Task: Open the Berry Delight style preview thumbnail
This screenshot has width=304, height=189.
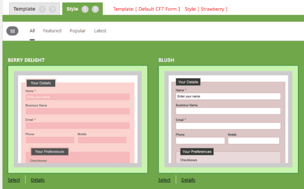Action: 78,119
